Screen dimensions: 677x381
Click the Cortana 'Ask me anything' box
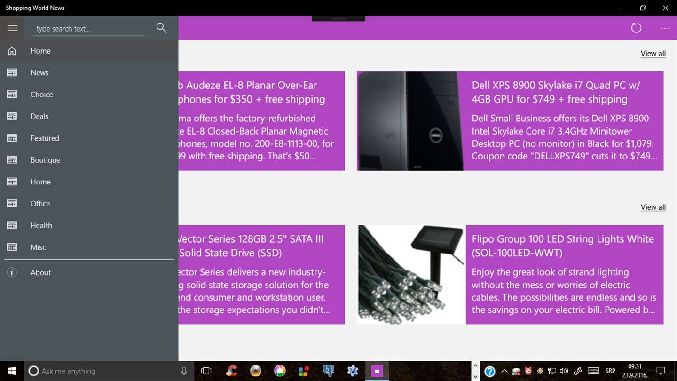pyautogui.click(x=109, y=371)
